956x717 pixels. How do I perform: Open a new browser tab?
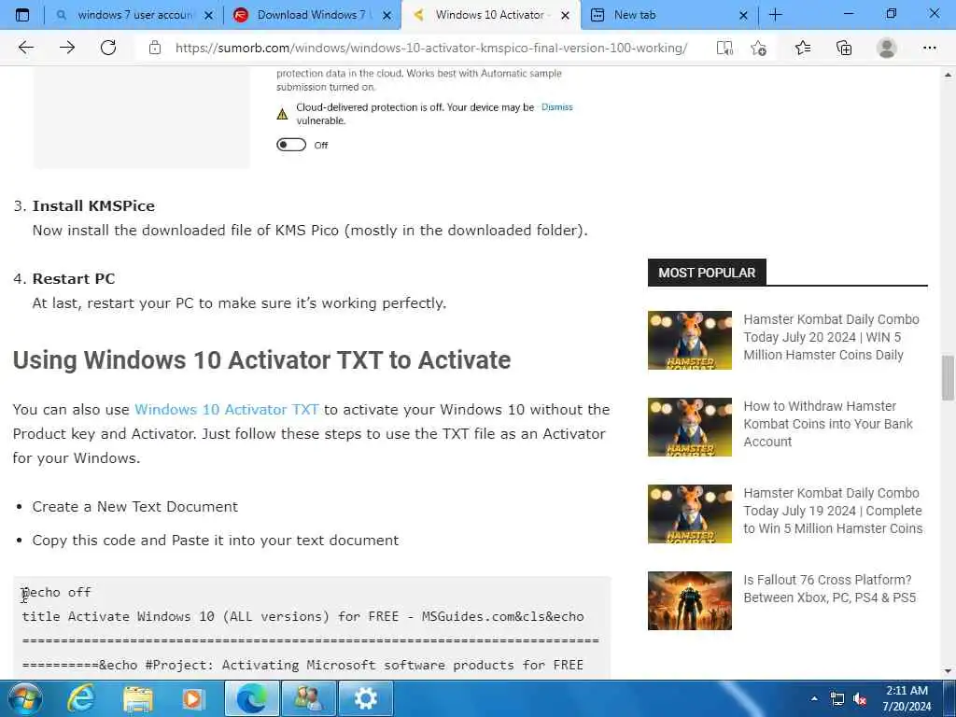pyautogui.click(x=776, y=15)
